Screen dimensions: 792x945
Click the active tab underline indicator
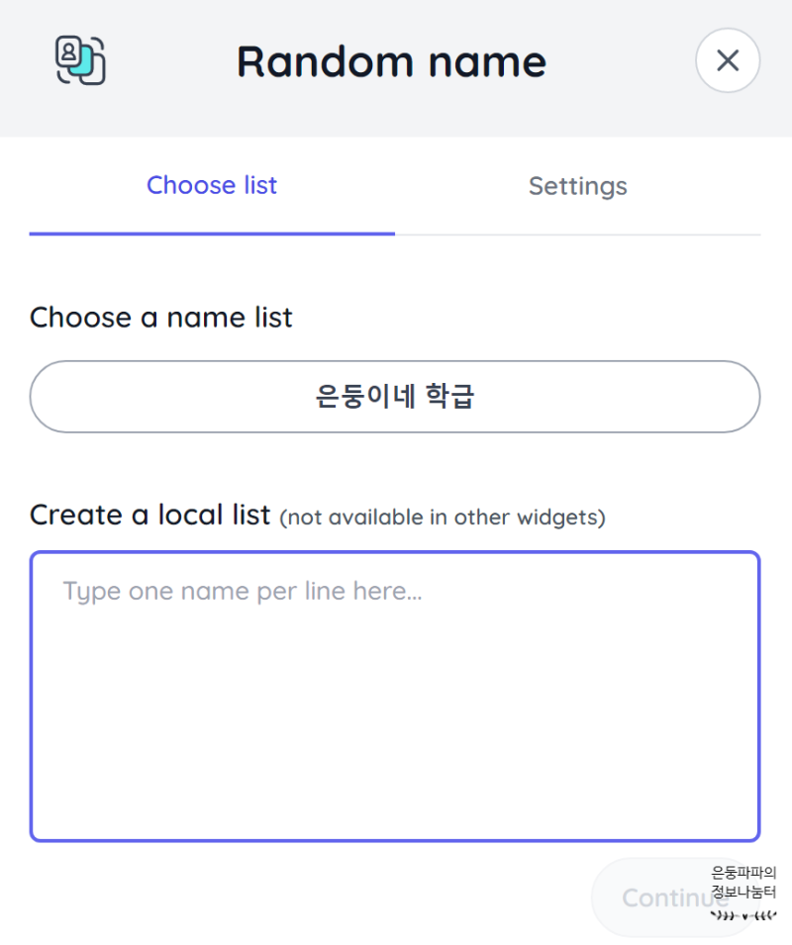211,234
